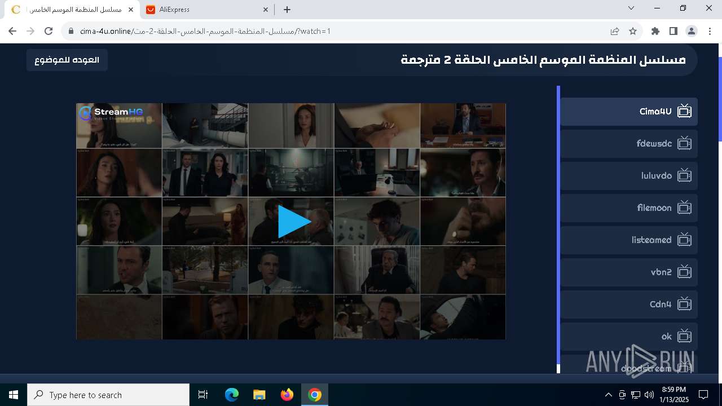
Task: Close the مسلسل المنظمة tab
Action: coord(131,9)
